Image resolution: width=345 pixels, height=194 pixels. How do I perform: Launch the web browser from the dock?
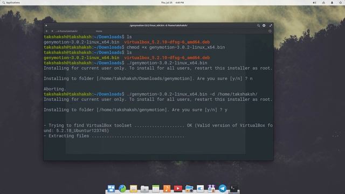click(122, 189)
